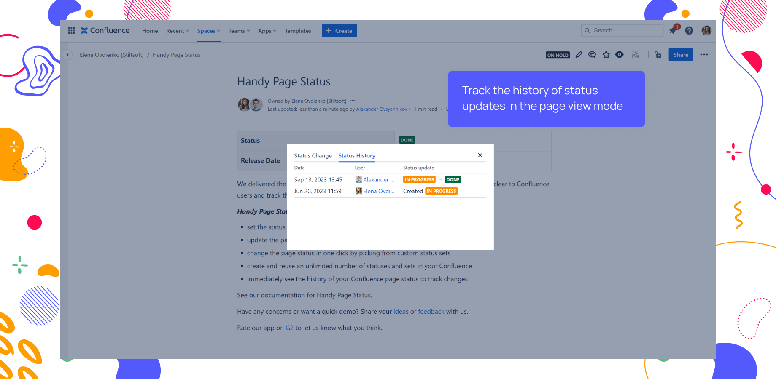The height and width of the screenshot is (379, 776).
Task: Open Elena Ovdi... user link in history
Action: tap(379, 191)
